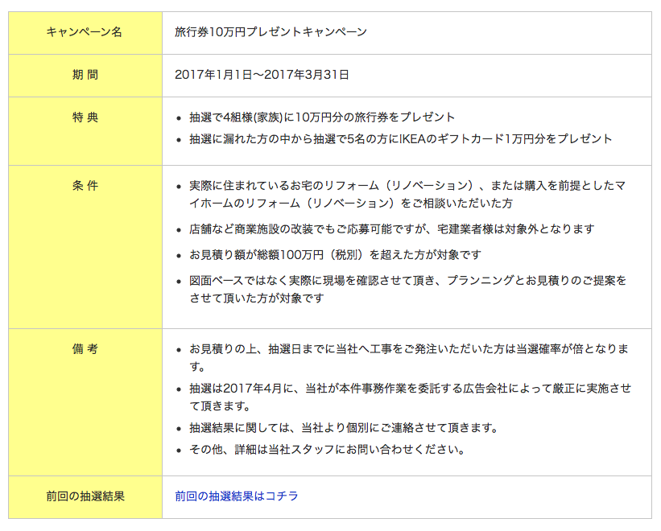Click the お見積り額が総額100万円 condition line
The width and height of the screenshot is (661, 531).
click(335, 255)
